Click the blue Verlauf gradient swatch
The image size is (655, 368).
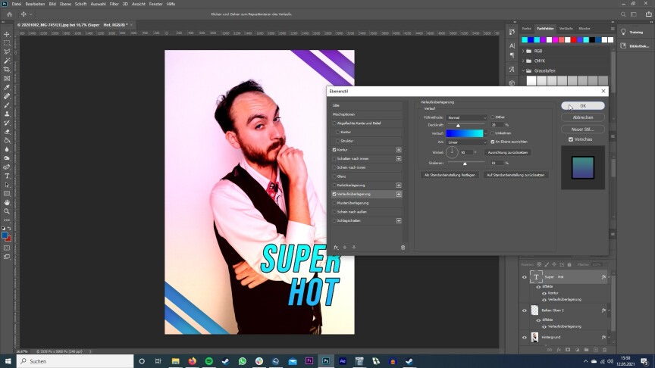click(x=464, y=133)
